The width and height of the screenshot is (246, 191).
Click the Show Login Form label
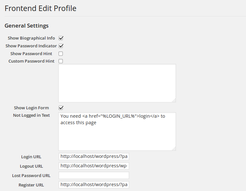click(31, 108)
